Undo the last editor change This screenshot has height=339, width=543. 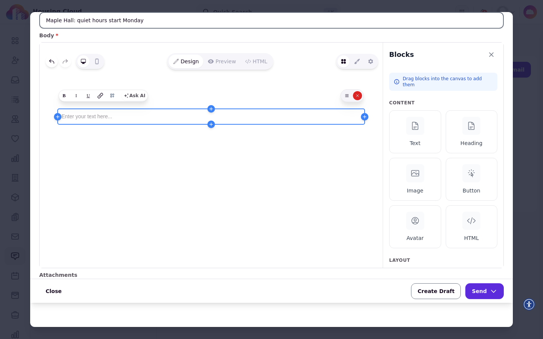point(52,61)
